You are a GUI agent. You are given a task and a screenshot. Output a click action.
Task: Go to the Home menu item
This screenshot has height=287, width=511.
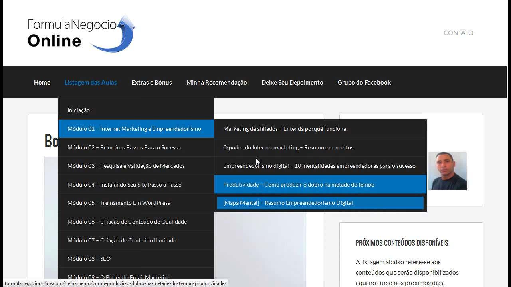[42, 82]
